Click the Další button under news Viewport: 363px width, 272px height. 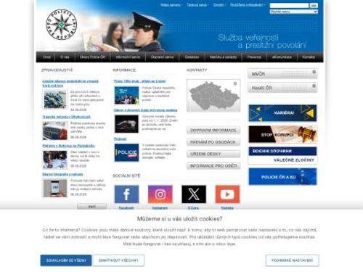(91, 207)
